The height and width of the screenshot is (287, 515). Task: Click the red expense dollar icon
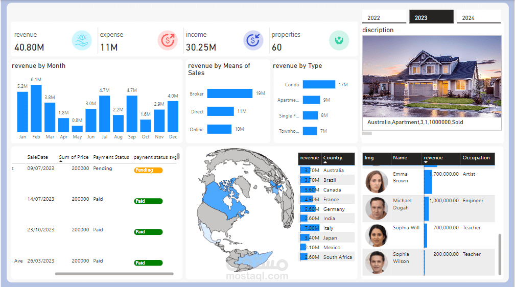click(x=168, y=40)
